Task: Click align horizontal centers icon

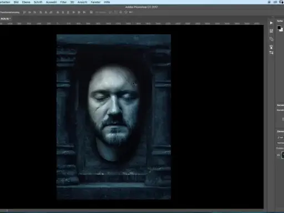Action: (x=46, y=12)
